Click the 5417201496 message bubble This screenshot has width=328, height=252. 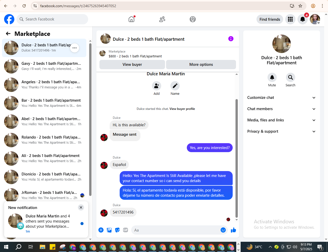[123, 212]
